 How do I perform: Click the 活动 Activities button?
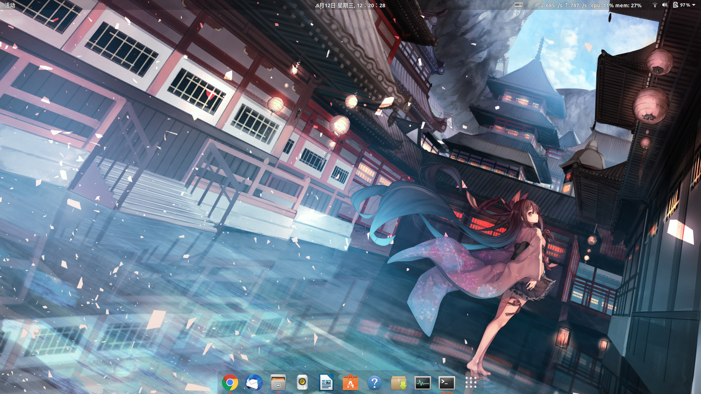click(10, 5)
